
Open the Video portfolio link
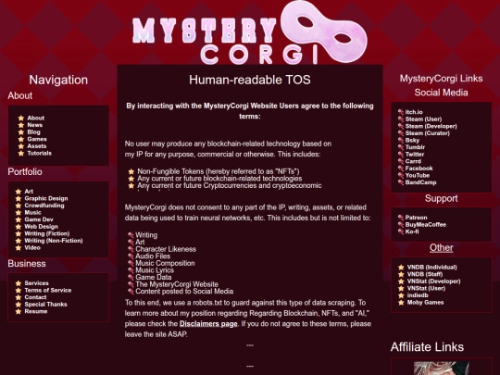click(32, 247)
